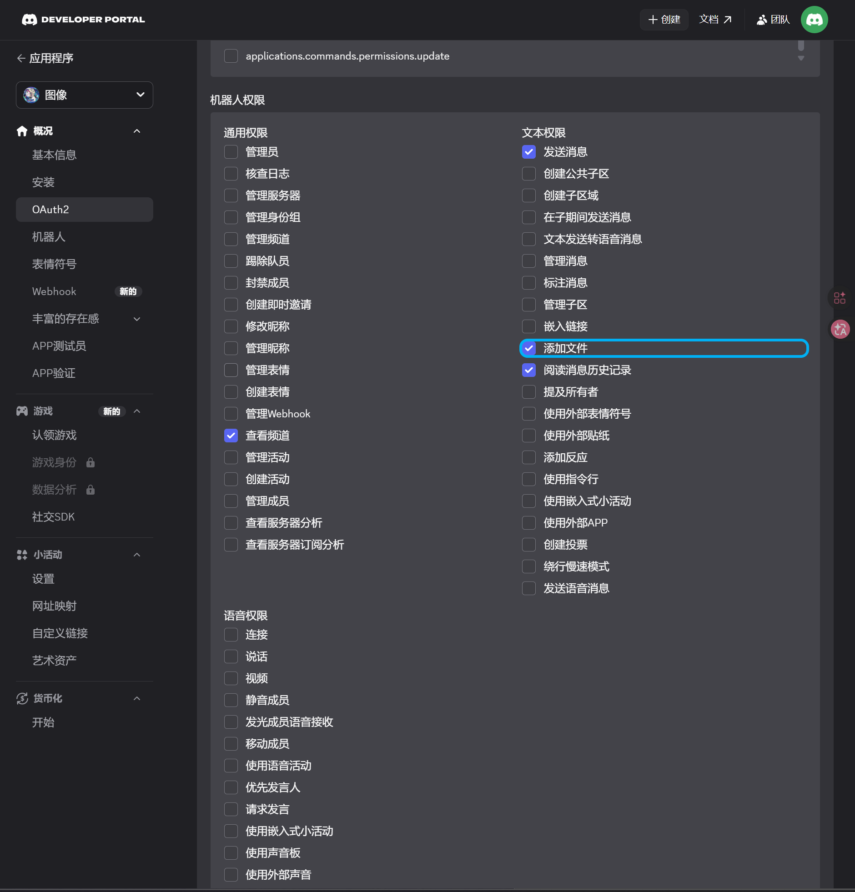The height and width of the screenshot is (892, 855).
Task: Uncheck the 添加文件 checkbox
Action: (528, 349)
